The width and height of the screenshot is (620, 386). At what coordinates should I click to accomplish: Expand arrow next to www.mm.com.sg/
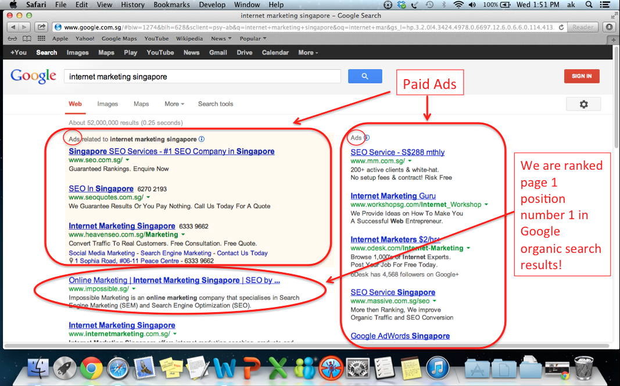(410, 161)
